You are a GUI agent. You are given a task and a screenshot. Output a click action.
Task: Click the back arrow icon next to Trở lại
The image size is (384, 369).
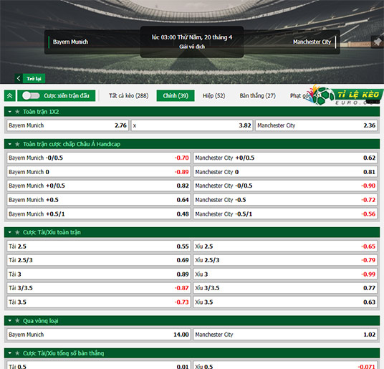(x=19, y=78)
